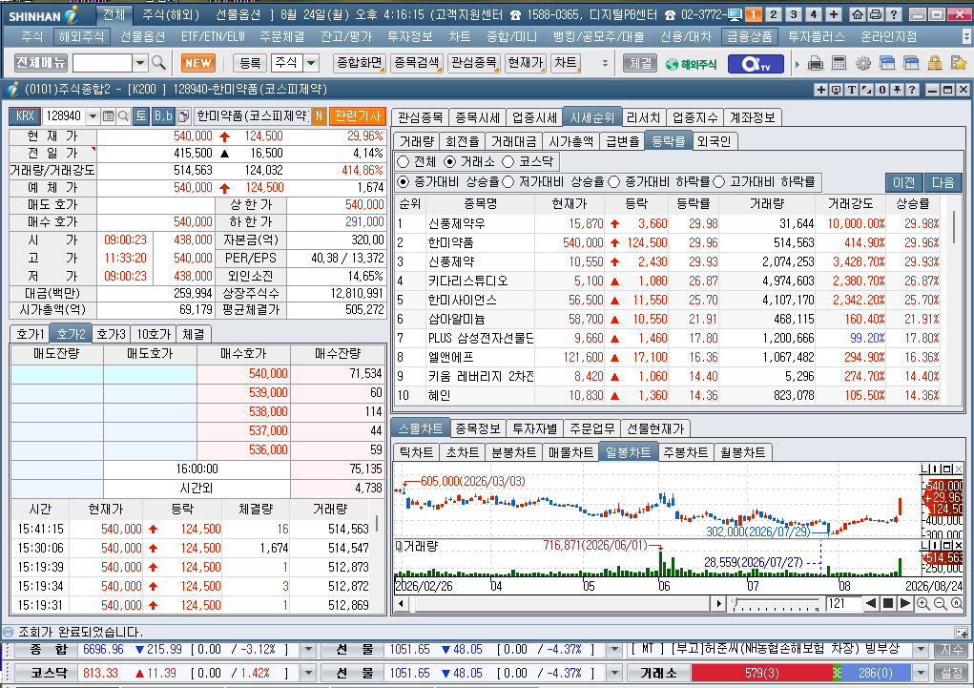Click the 121 chart count input field
Viewport: 974px width, 688px height.
pos(843,603)
